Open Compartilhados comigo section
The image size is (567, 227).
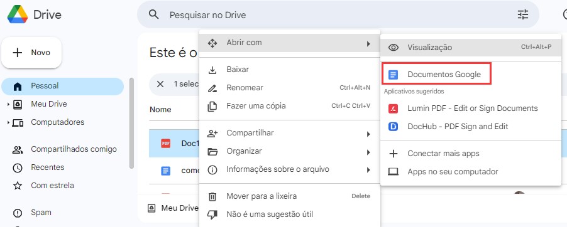(74, 149)
